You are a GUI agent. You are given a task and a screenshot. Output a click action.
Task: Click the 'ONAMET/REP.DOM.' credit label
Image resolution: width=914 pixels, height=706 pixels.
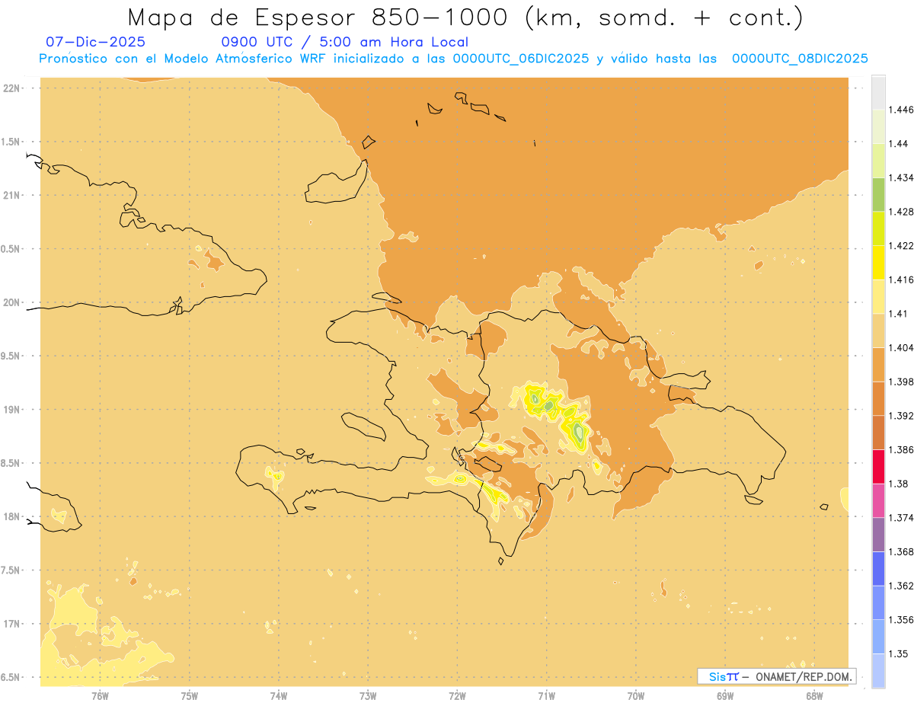[804, 676]
